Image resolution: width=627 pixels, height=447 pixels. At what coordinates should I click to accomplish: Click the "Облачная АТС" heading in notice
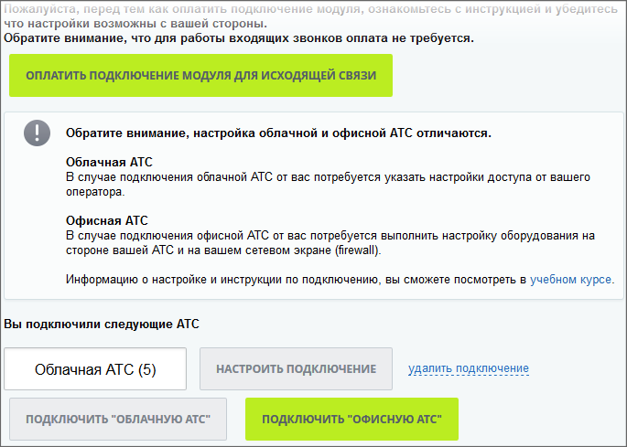109,162
